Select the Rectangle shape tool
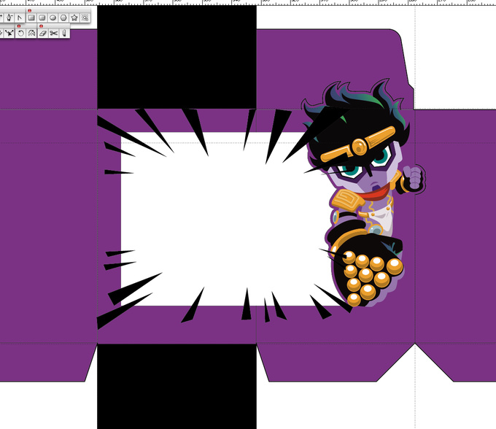The height and width of the screenshot is (429, 496). 31,18
